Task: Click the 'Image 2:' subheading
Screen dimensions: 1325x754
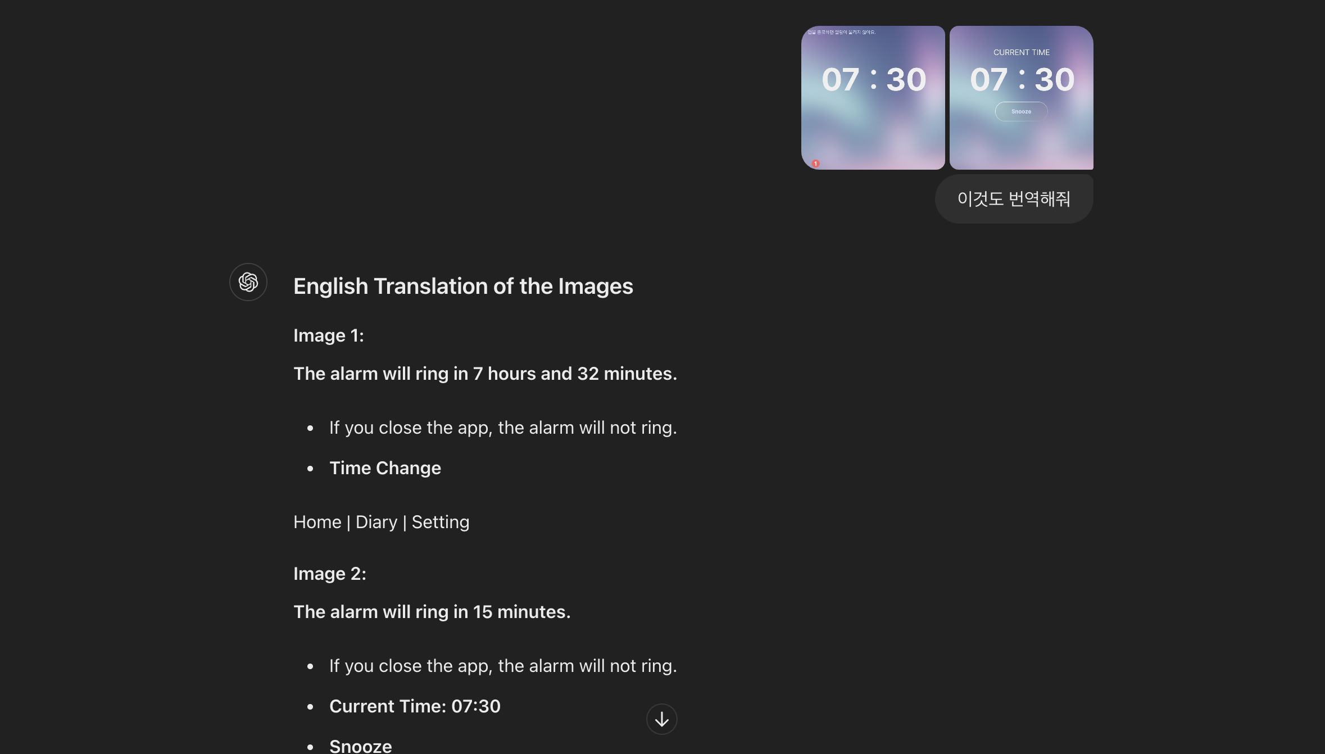Action: 330,574
